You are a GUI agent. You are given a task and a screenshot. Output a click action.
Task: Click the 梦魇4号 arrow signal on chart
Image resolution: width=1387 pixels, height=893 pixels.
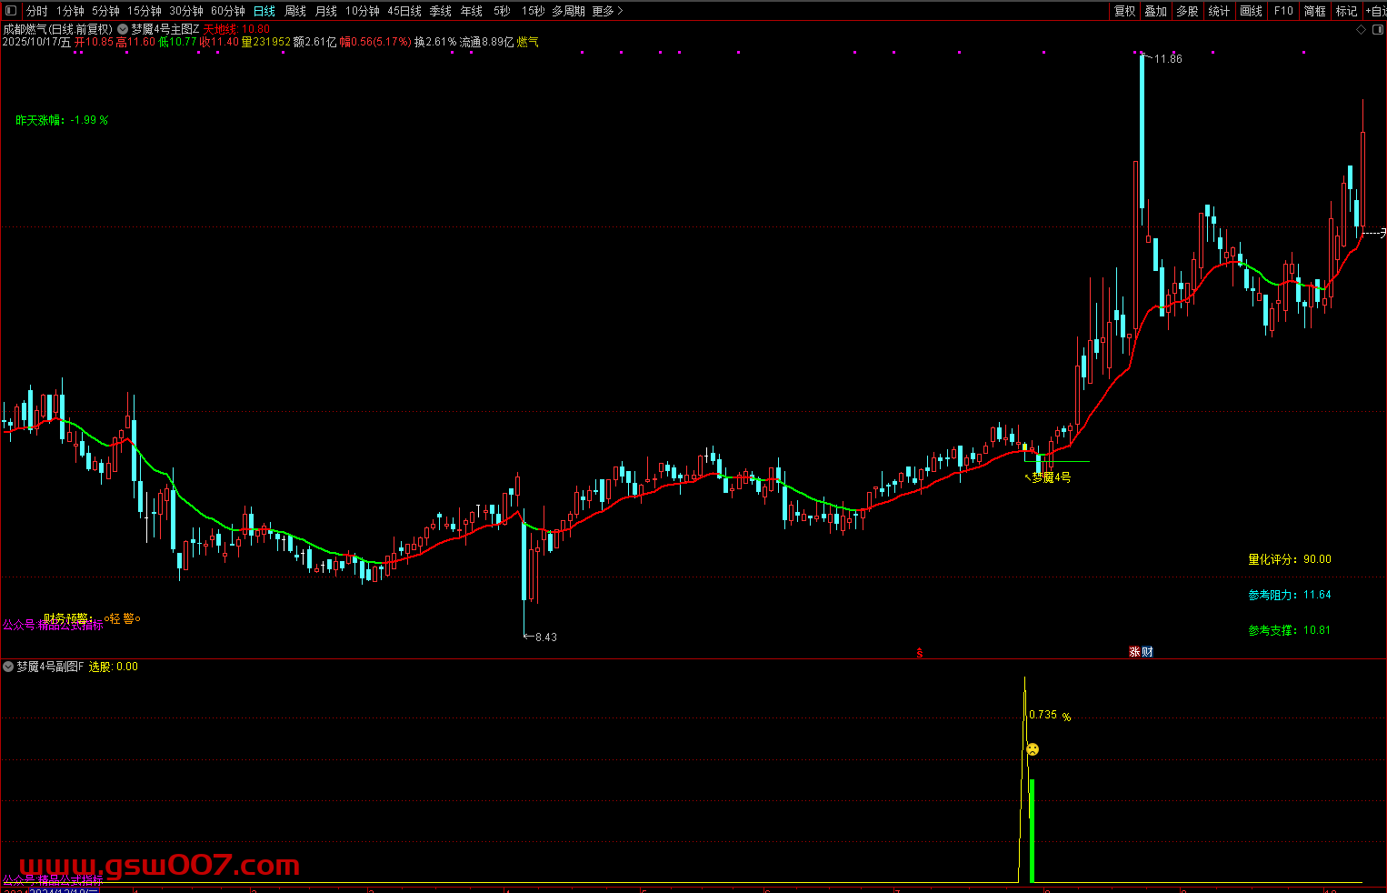pyautogui.click(x=1050, y=477)
